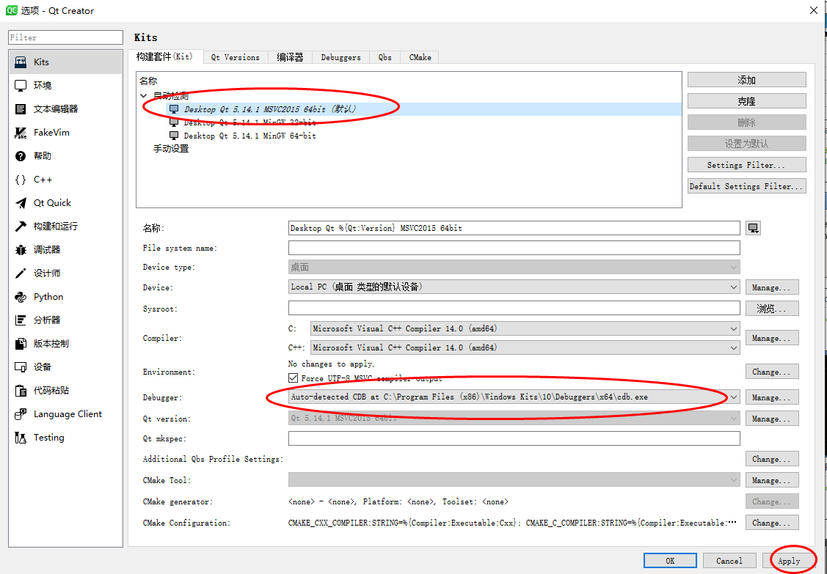Open the Debugger dropdown list

733,397
